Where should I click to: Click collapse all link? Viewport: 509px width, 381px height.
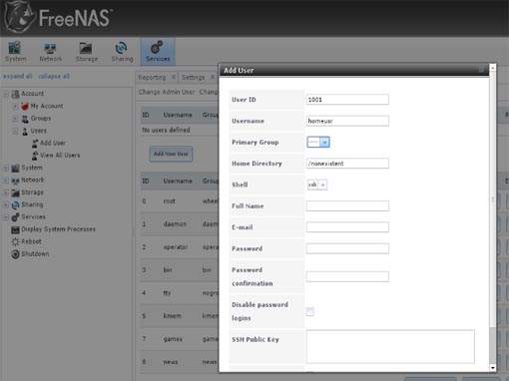click(54, 76)
